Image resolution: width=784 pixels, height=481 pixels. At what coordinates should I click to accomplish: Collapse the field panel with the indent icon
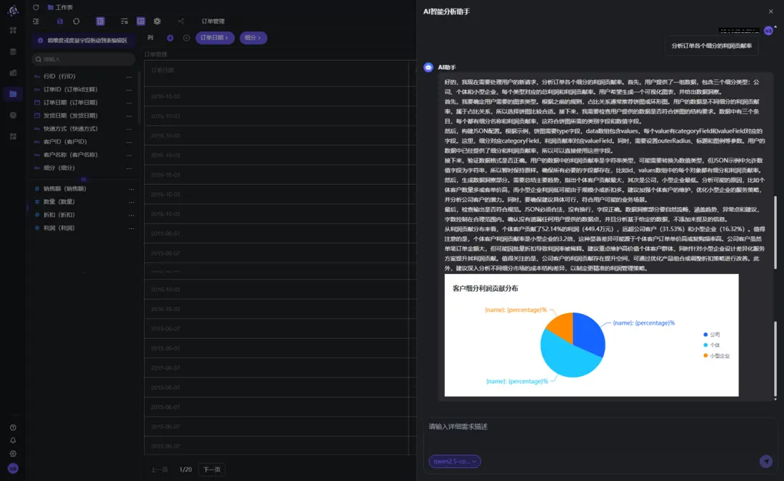click(x=36, y=21)
